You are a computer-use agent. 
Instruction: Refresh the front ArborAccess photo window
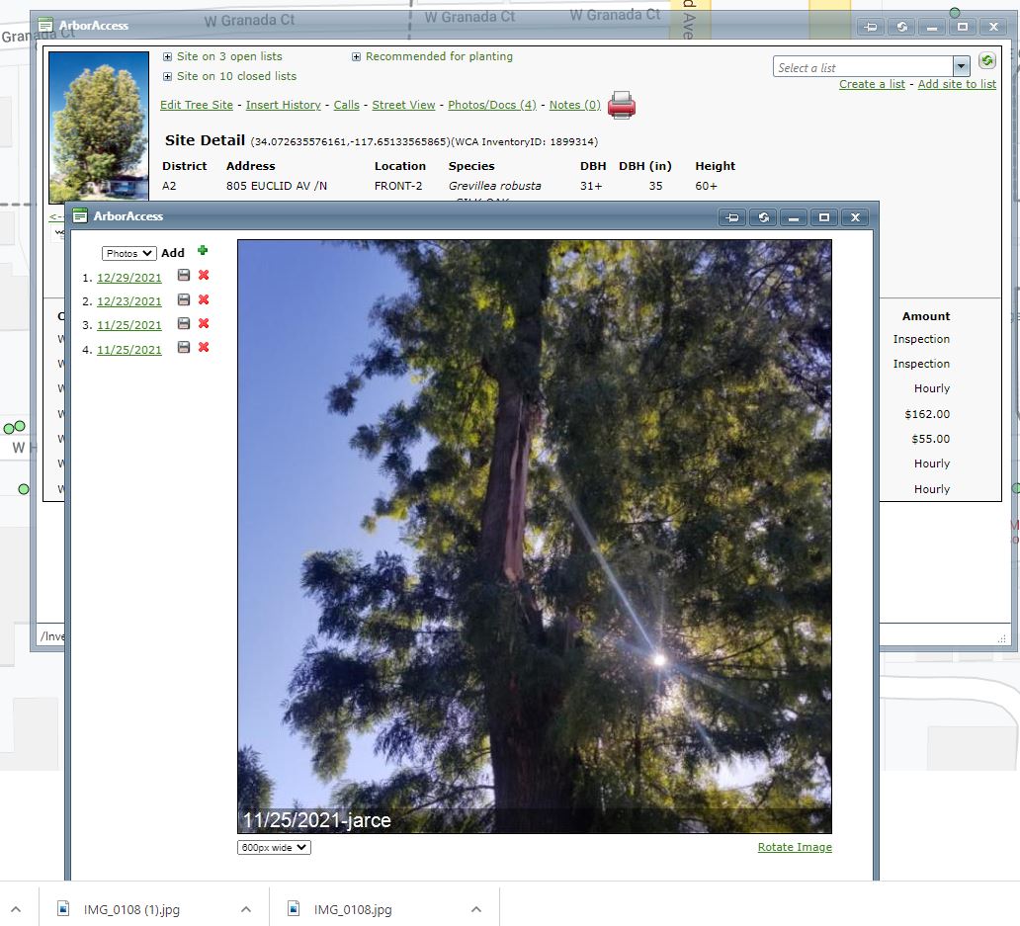point(764,217)
